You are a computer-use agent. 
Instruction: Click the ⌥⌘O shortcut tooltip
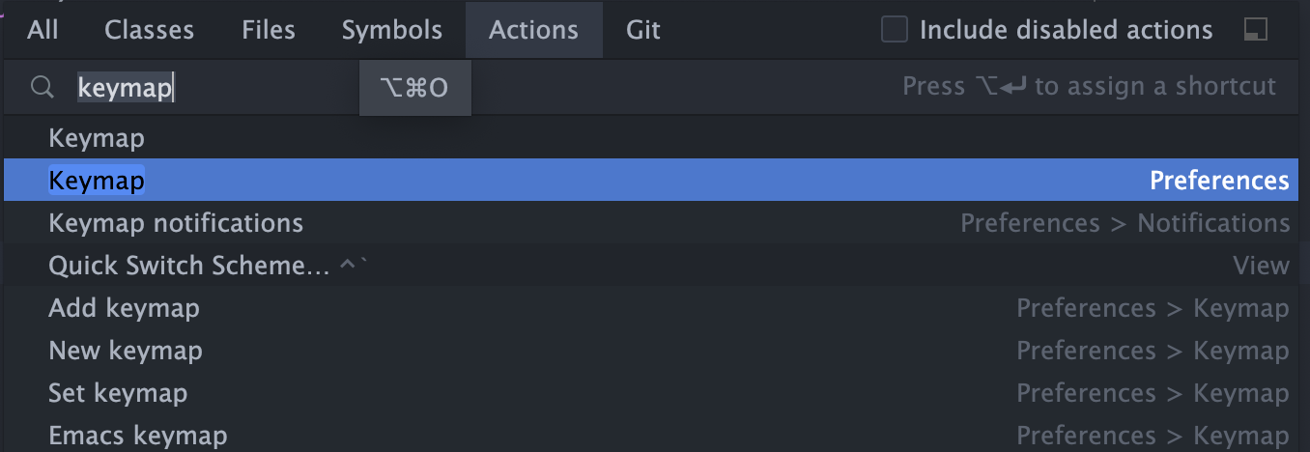(415, 88)
